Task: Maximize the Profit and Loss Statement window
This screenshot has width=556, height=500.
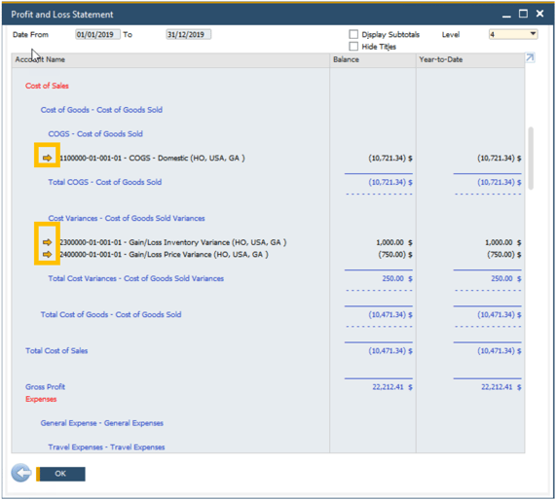Action: pos(523,14)
